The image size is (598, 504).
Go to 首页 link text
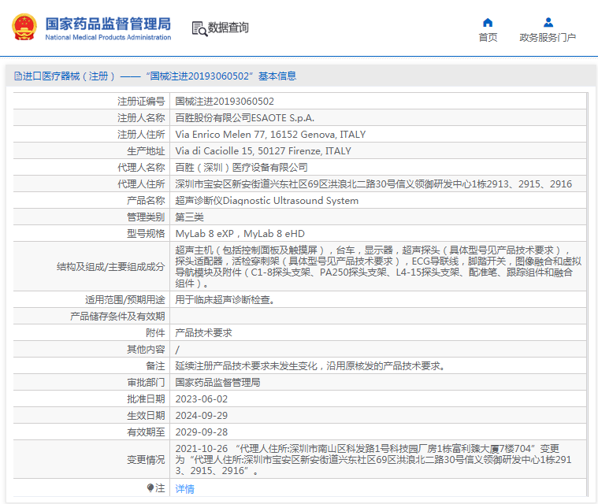[488, 37]
